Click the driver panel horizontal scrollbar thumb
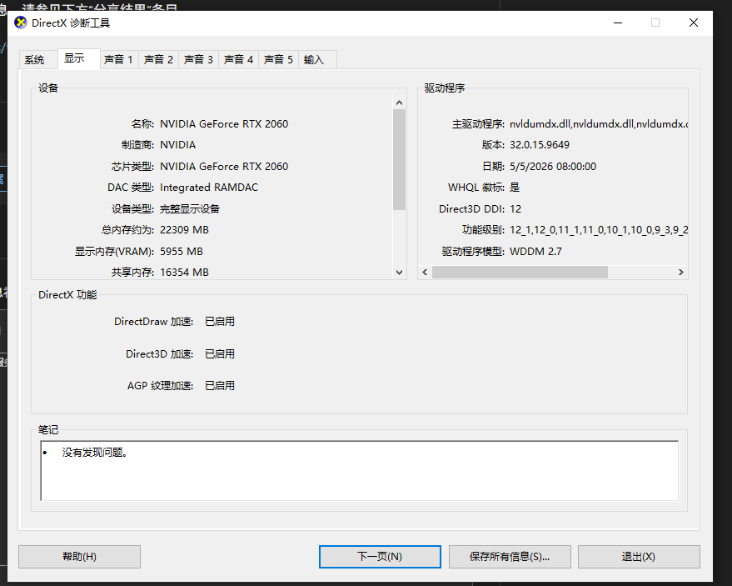 tap(520, 272)
